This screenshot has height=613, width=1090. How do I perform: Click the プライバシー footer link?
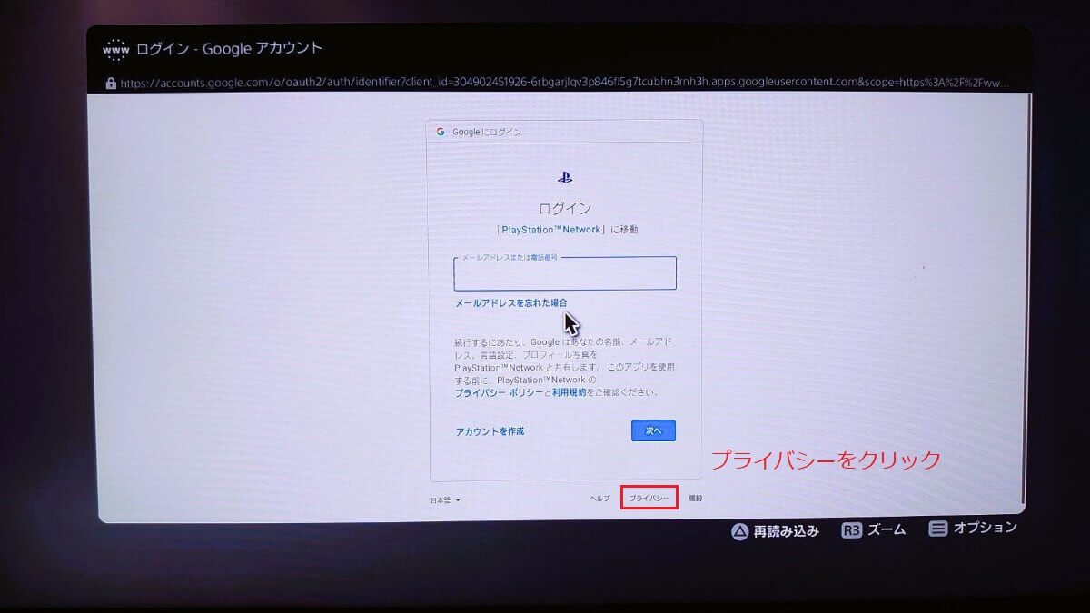(649, 499)
